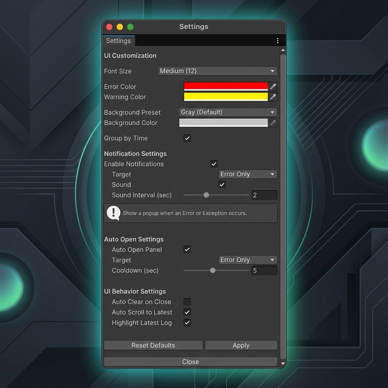Enable Auto Clear on Close
The image size is (388, 388).
pos(187,302)
